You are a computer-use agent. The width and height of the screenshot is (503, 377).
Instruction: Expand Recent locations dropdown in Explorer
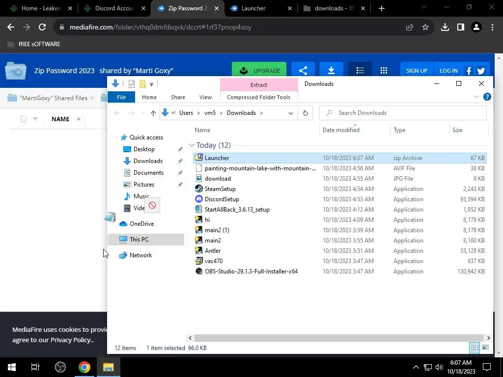[x=143, y=113]
